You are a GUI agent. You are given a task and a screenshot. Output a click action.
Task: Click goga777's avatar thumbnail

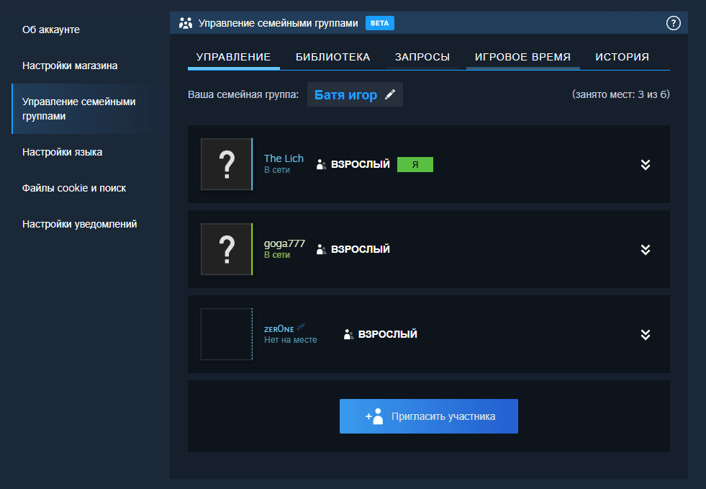tap(227, 249)
